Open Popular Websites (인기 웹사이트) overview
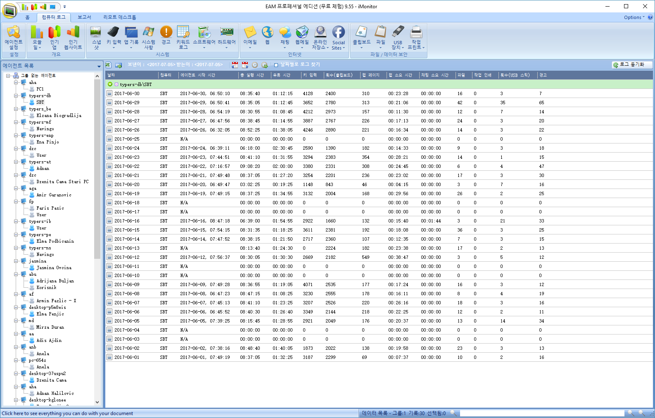This screenshot has height=418, width=655. (73, 38)
